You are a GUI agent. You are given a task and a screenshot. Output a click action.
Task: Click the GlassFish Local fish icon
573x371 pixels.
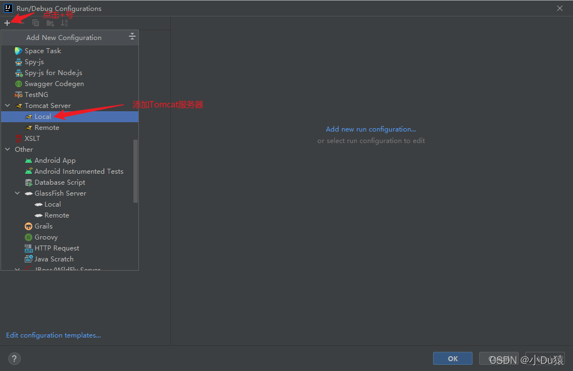(x=38, y=204)
